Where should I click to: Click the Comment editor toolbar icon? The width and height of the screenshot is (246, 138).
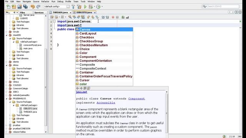[123, 17]
